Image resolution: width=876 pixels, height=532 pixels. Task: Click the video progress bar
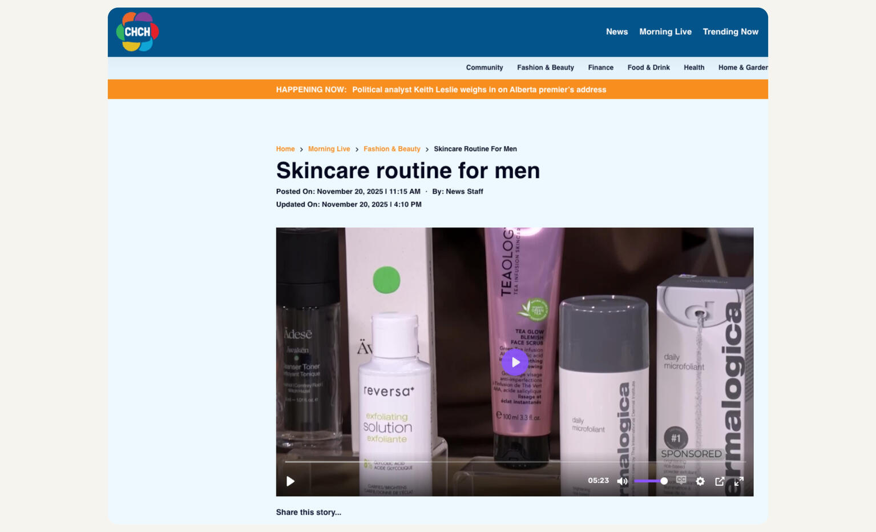pos(514,462)
